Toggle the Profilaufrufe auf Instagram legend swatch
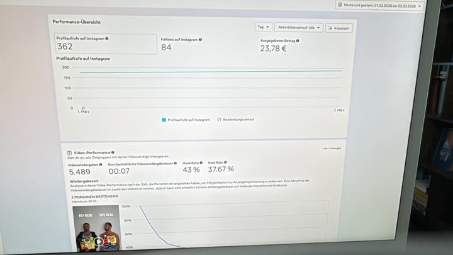 (x=164, y=120)
